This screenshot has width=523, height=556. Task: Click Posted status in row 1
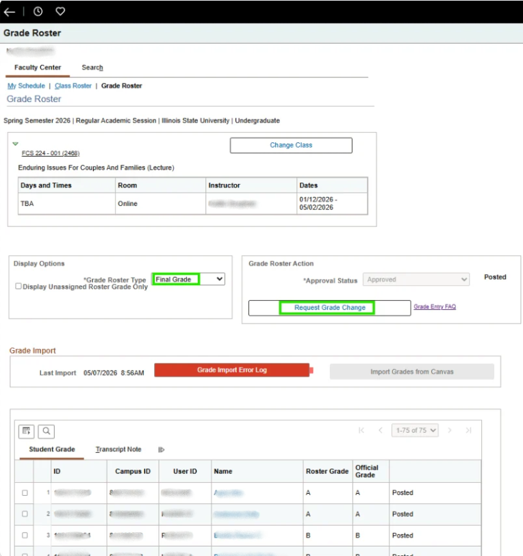(x=403, y=493)
